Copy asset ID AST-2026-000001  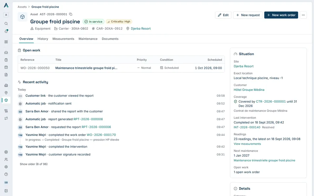coord(71,14)
